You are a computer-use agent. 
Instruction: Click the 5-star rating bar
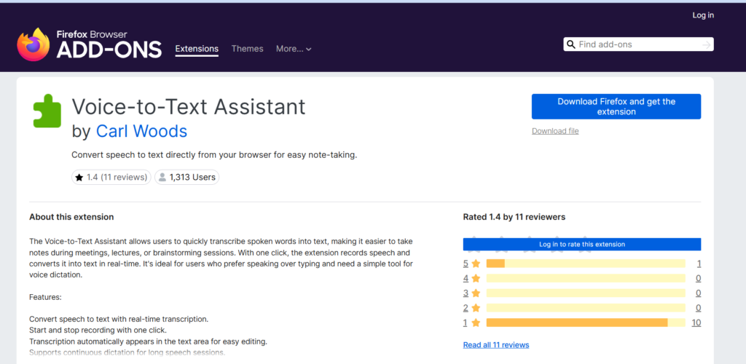586,264
